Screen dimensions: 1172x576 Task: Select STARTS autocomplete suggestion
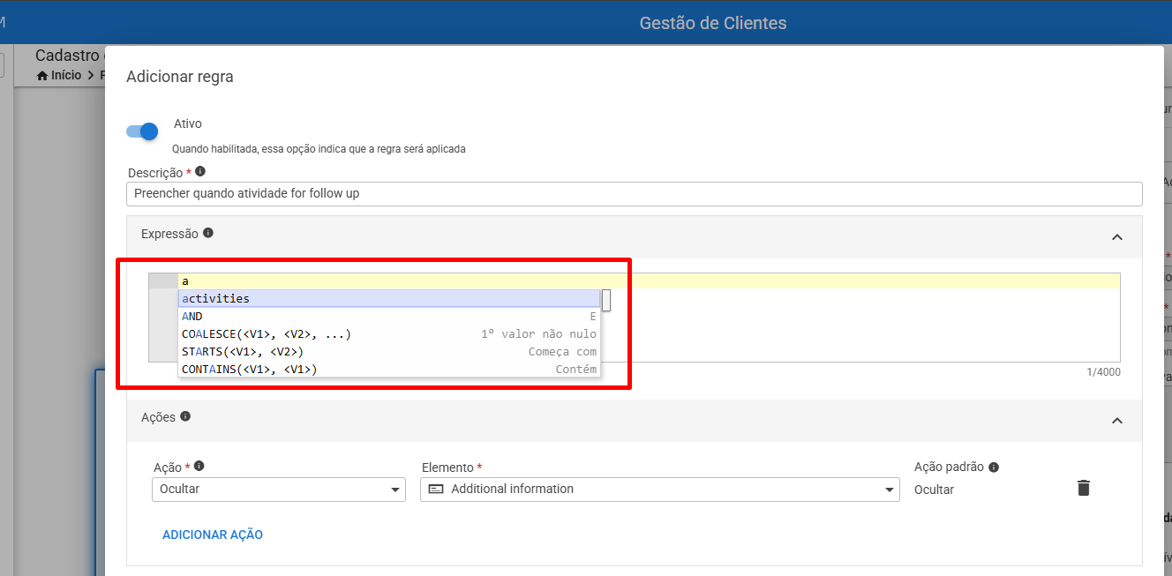(x=389, y=351)
